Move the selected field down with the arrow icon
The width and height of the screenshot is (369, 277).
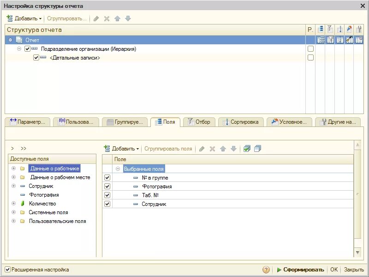(x=233, y=149)
